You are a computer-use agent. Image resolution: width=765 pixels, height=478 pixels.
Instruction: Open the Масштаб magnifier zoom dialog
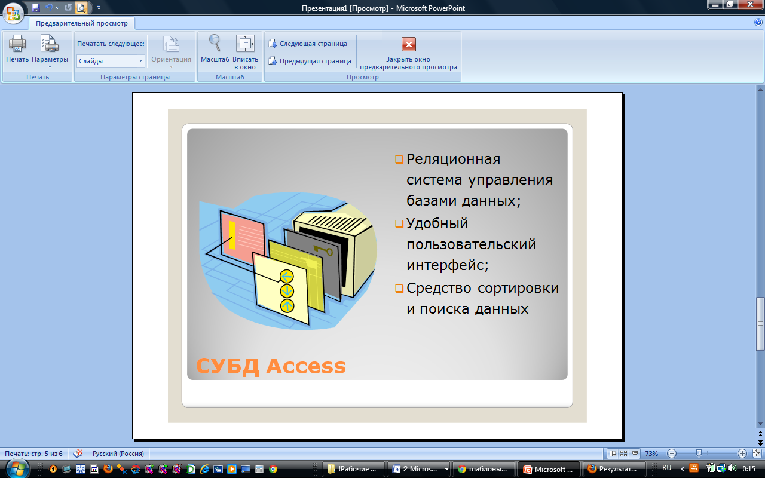[x=215, y=50]
